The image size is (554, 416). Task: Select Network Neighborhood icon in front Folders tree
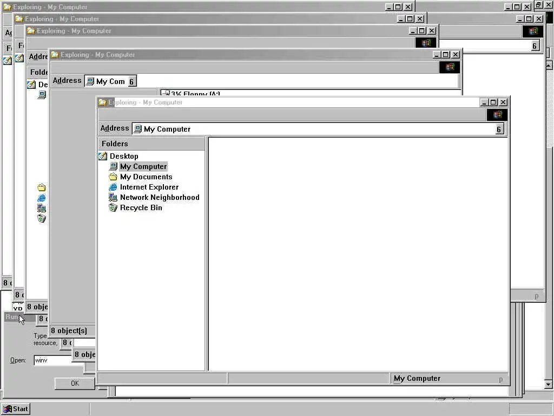[x=113, y=197]
